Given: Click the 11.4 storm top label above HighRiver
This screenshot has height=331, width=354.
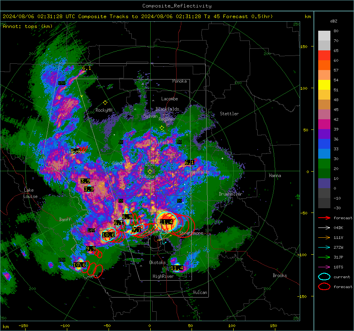Looking at the screenshot, I should point(177,268).
